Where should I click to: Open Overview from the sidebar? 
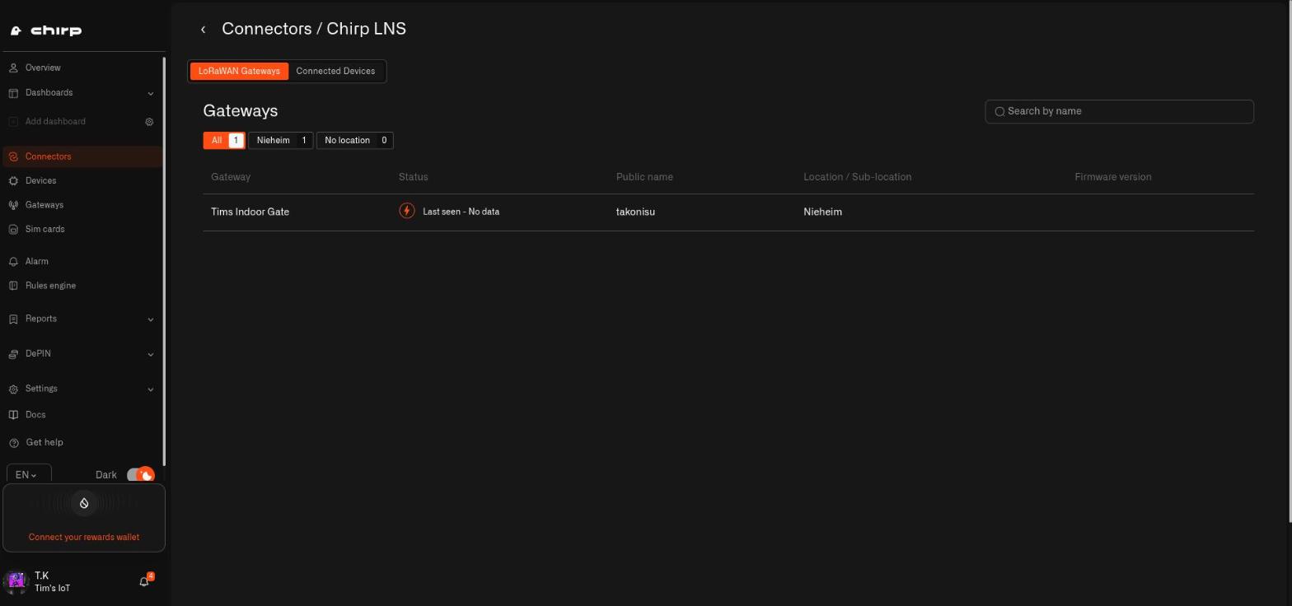[x=43, y=68]
